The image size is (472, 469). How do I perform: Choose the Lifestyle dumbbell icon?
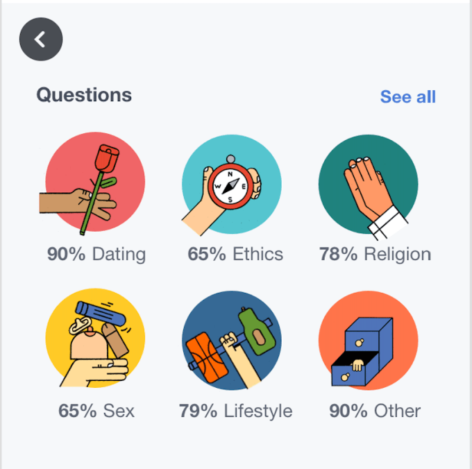click(x=231, y=338)
